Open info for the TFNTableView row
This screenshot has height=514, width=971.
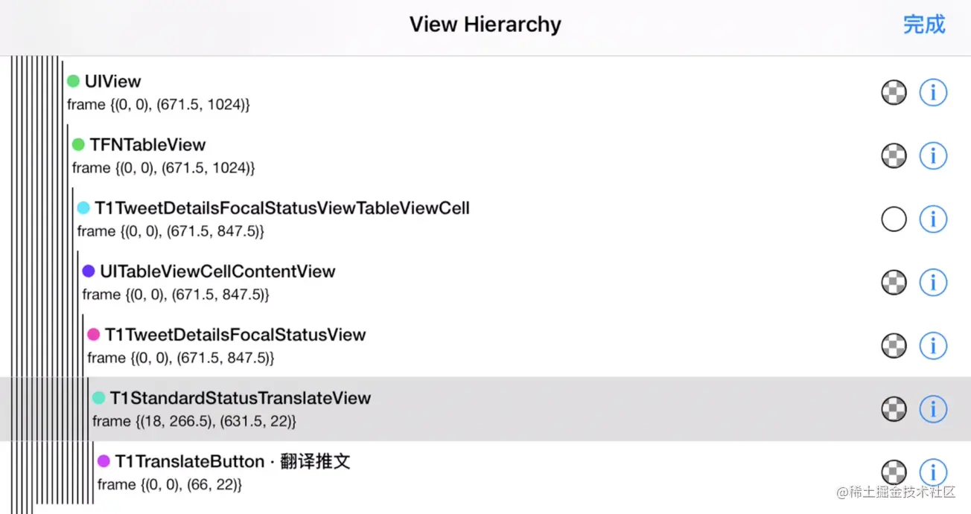click(933, 155)
